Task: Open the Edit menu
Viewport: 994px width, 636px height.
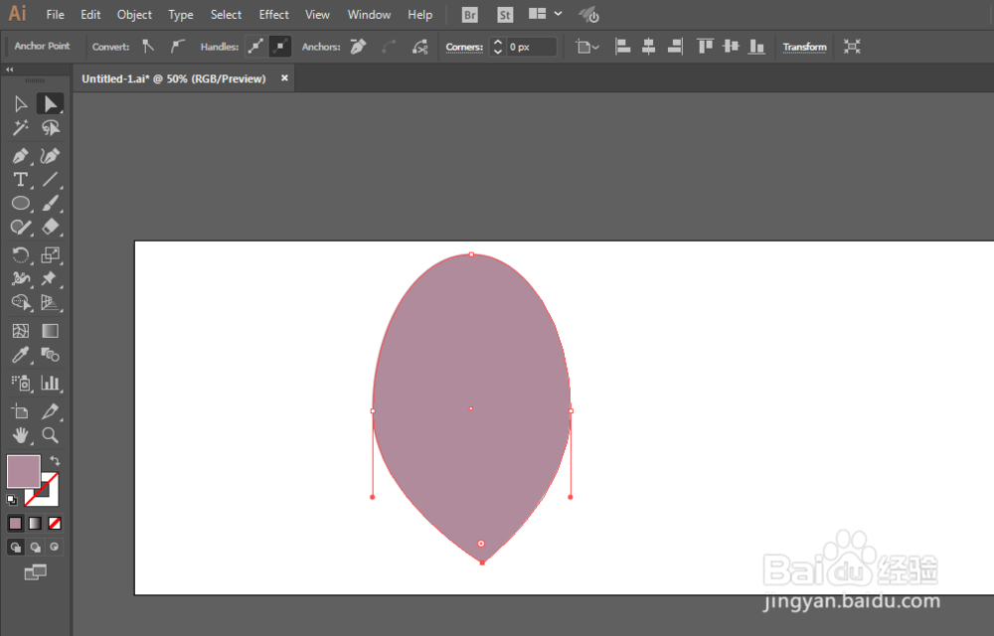Action: point(90,15)
